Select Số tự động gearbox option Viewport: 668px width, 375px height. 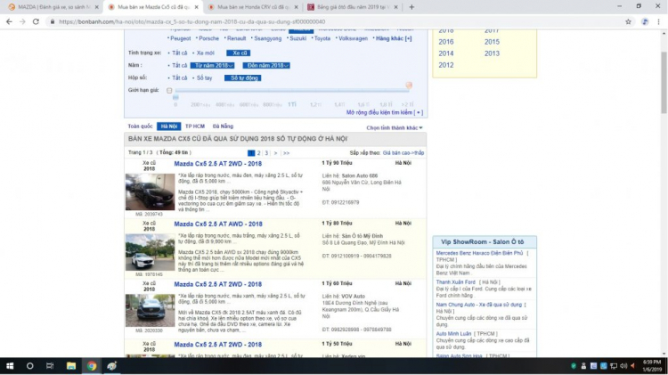point(243,78)
